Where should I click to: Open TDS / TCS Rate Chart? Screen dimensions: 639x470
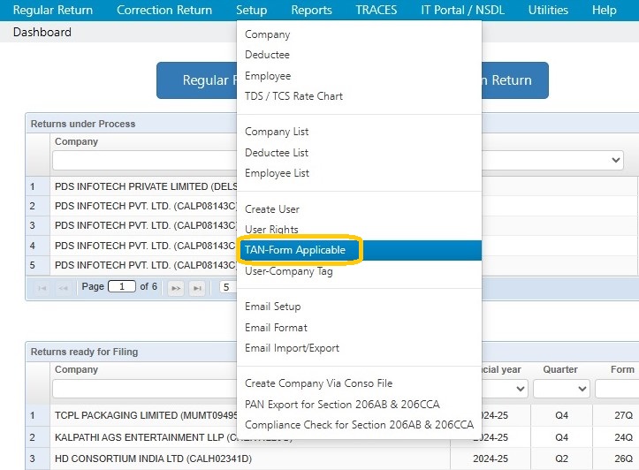click(293, 96)
